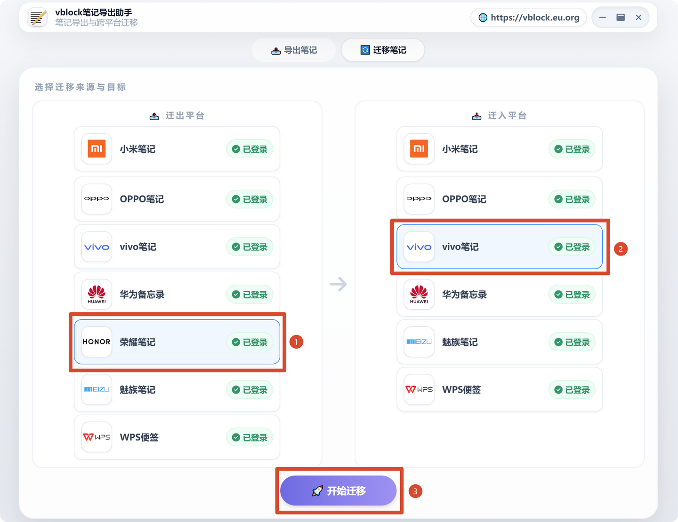
Task: Select 华为备忘录 as target platform
Action: click(x=500, y=295)
